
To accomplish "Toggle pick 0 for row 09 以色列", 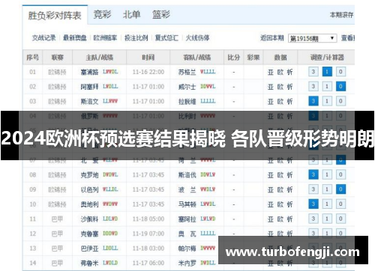I will [x=340, y=189].
